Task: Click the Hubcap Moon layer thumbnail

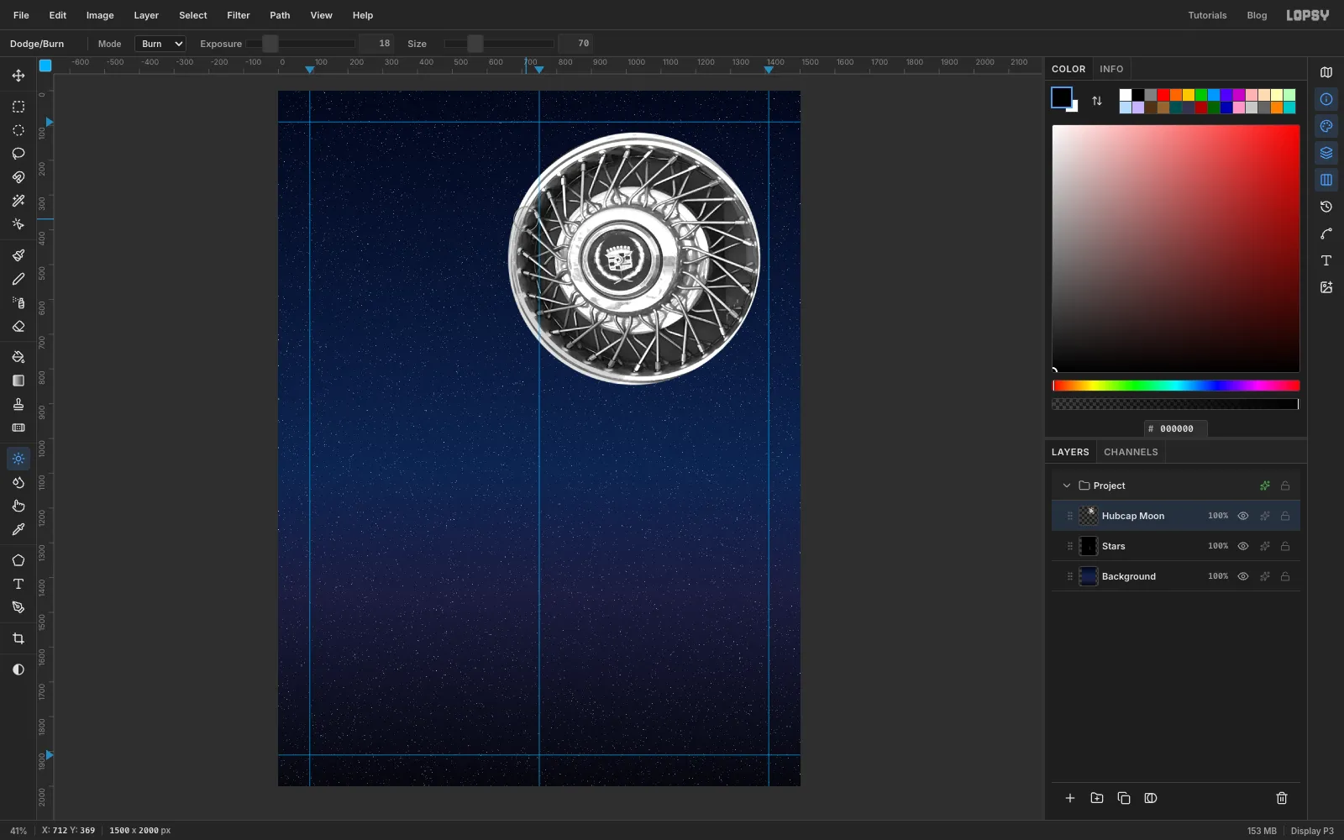Action: (x=1088, y=516)
